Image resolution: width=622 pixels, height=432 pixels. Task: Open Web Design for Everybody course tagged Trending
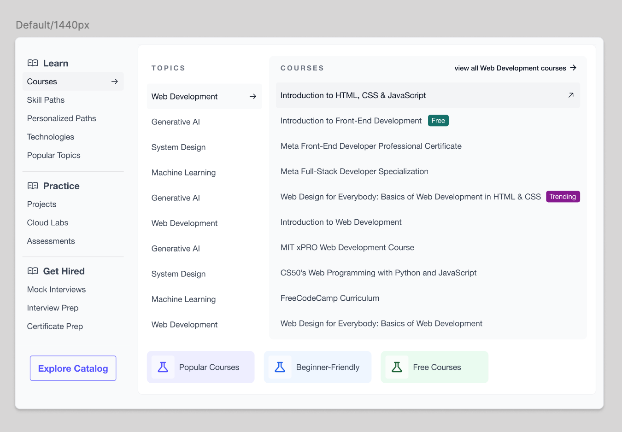click(x=411, y=197)
